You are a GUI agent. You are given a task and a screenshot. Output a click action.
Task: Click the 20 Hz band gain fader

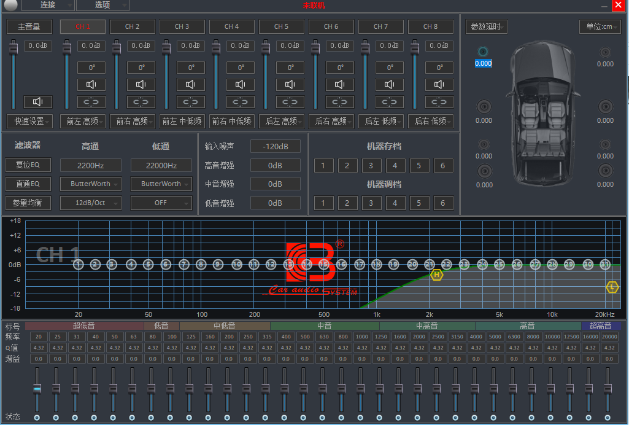(x=37, y=389)
